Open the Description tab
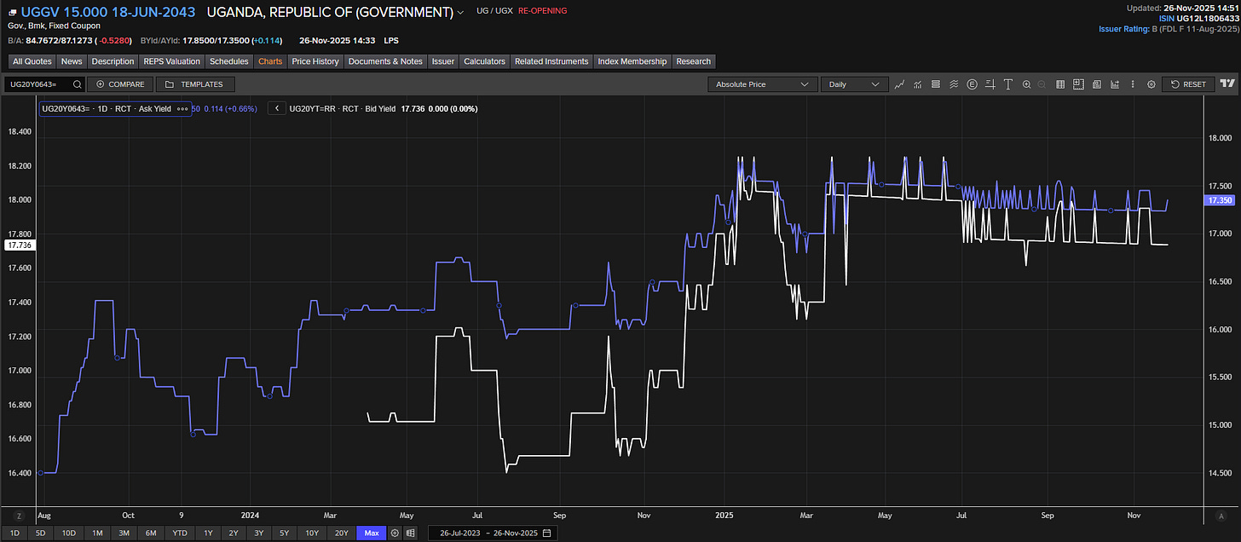Viewport: 1241px width, 542px height. tap(113, 61)
